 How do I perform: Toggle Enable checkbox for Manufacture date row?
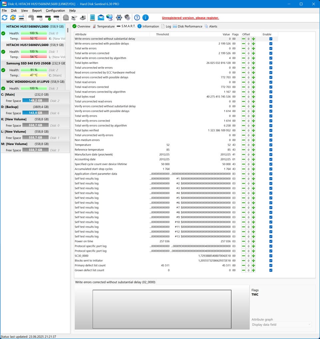pyautogui.click(x=271, y=154)
